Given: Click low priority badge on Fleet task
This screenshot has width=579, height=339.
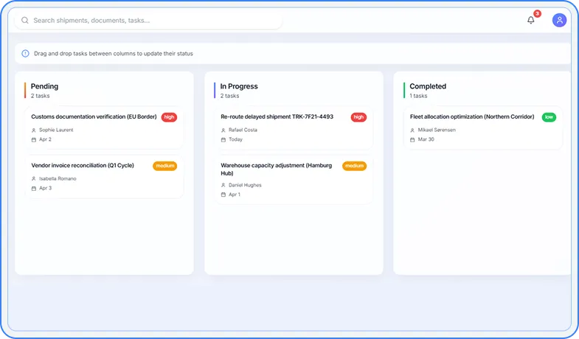Looking at the screenshot, I should pos(549,116).
